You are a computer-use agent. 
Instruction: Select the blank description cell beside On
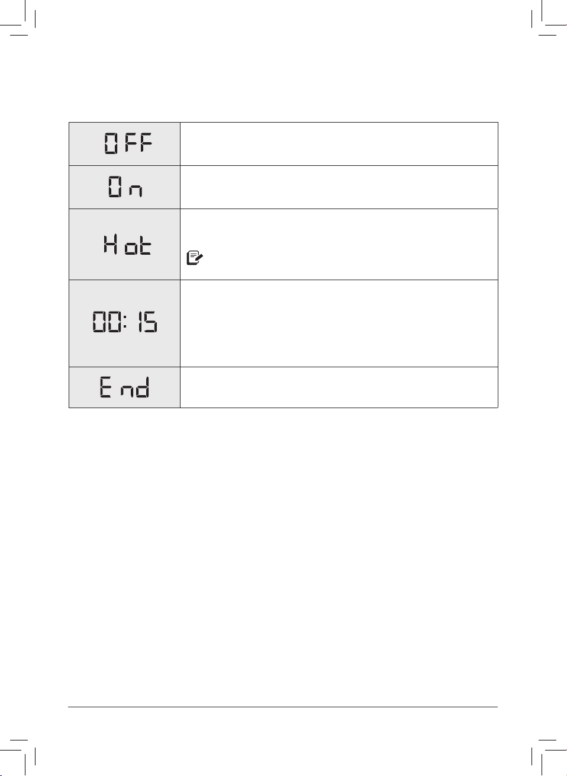(x=339, y=187)
